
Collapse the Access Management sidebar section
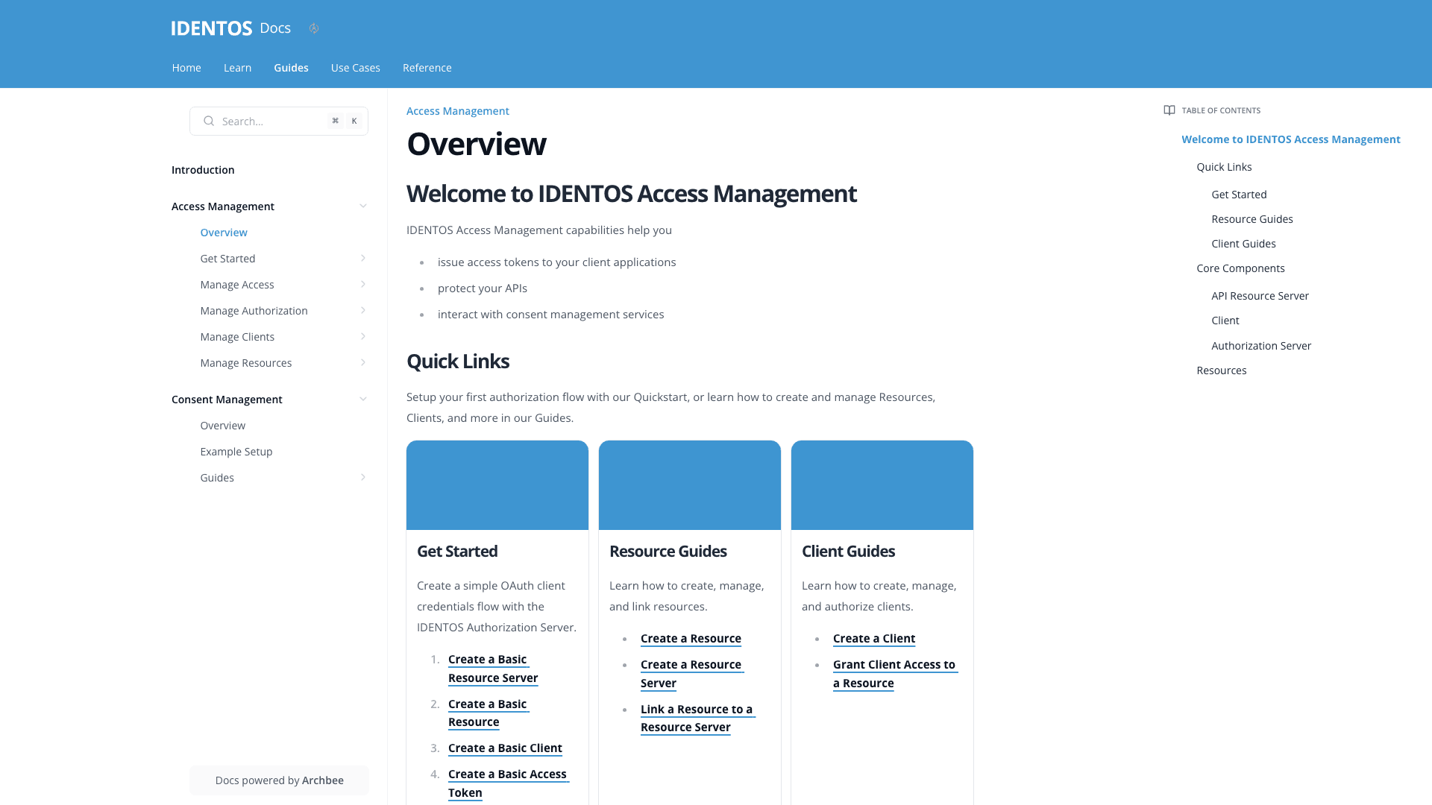363,206
